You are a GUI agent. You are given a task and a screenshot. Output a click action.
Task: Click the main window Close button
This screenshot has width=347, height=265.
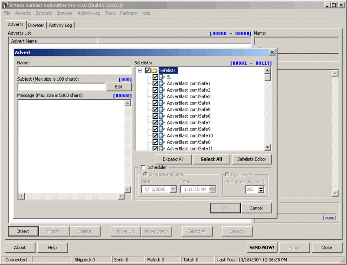(x=327, y=248)
